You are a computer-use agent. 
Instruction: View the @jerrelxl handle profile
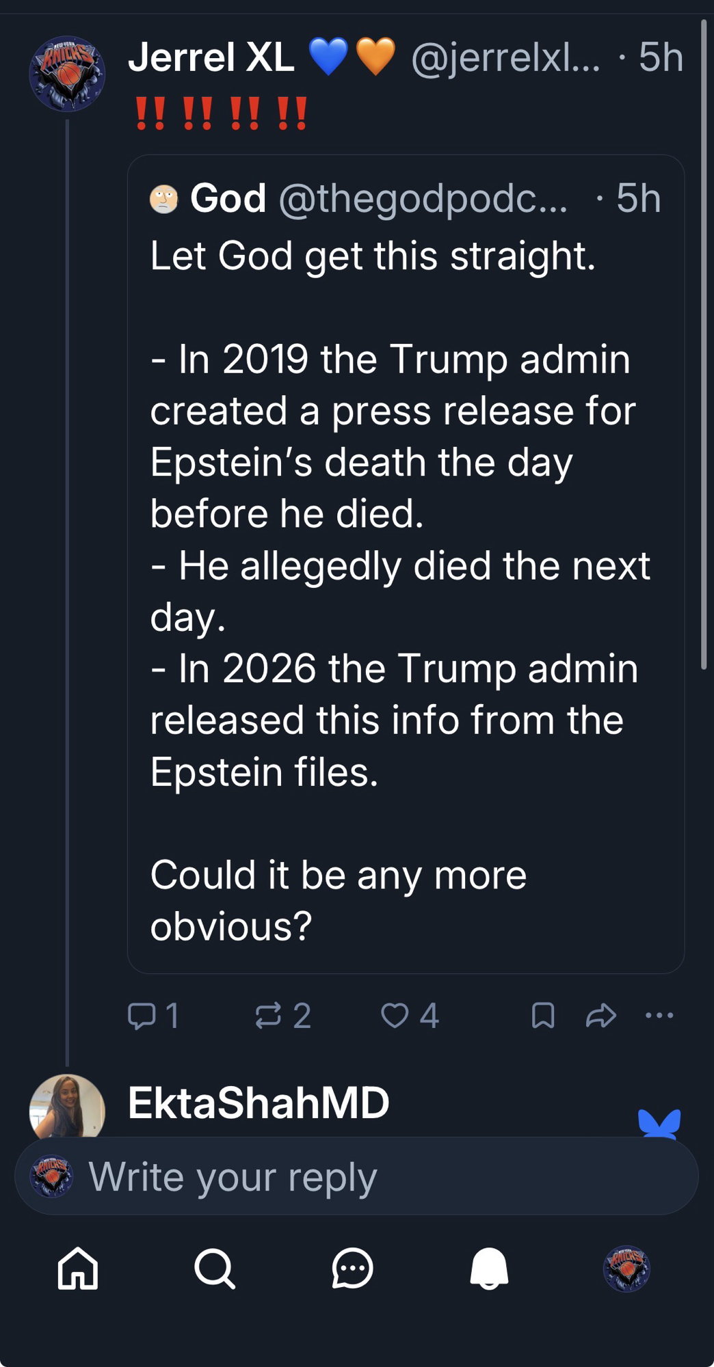pos(505,57)
